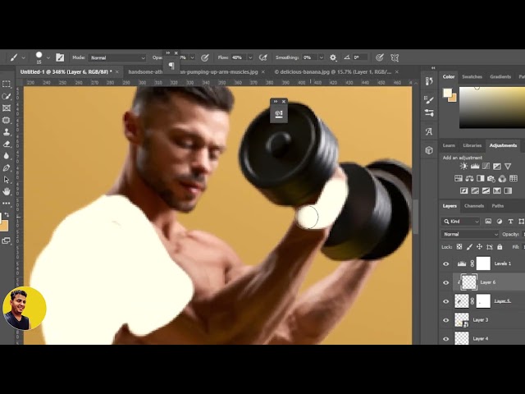Viewport: 525px width, 394px height.
Task: Open the layer filter Kind dropdown
Action: coord(461,221)
